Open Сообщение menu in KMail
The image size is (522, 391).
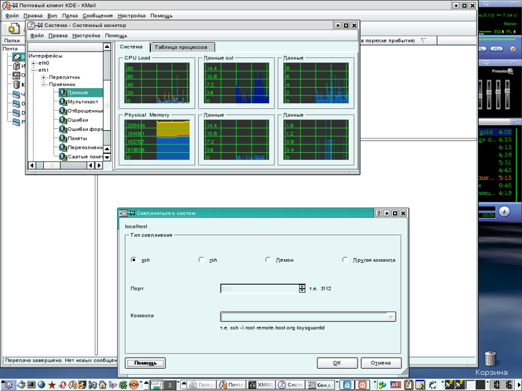pos(98,16)
